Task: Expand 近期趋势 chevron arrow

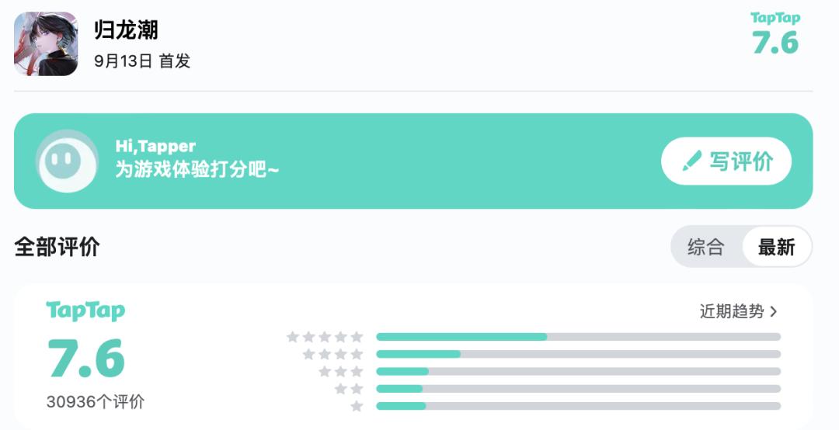Action: click(773, 311)
